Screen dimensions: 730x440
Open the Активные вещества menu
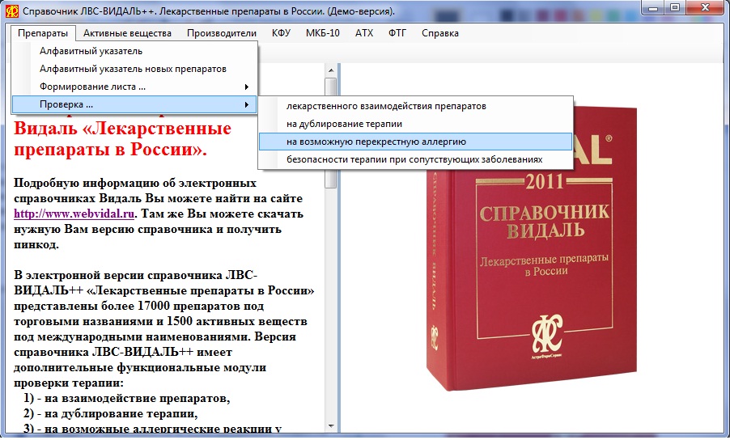(127, 33)
